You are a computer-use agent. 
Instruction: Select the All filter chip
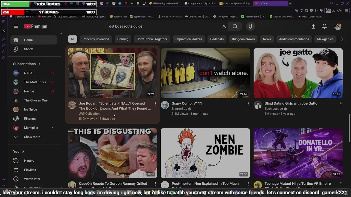(72, 39)
